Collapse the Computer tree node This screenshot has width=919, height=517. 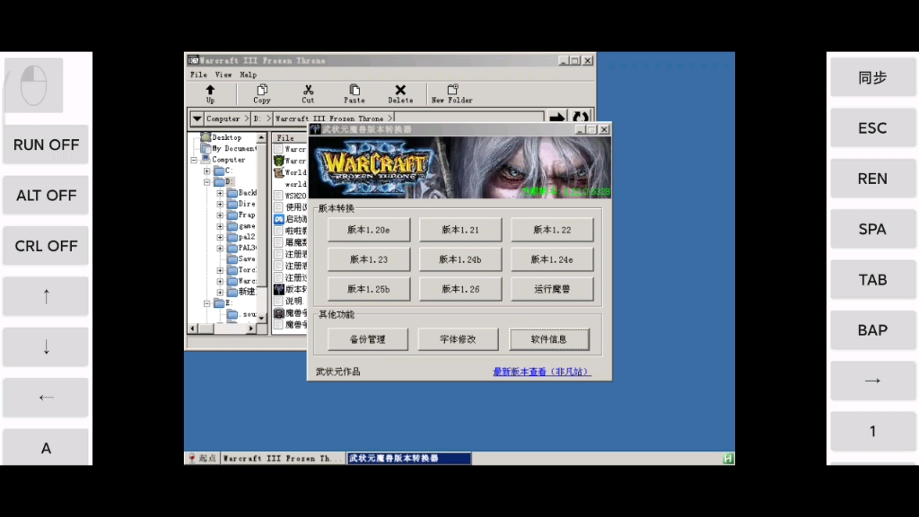pos(194,160)
